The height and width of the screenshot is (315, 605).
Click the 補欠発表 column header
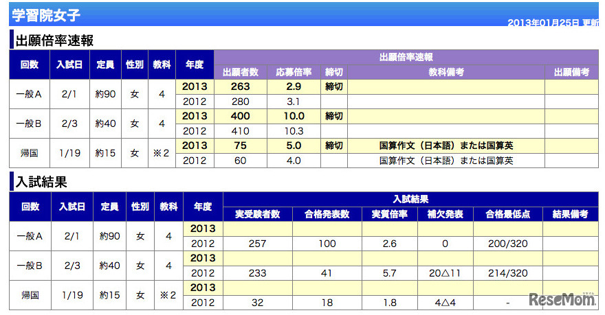tap(445, 214)
